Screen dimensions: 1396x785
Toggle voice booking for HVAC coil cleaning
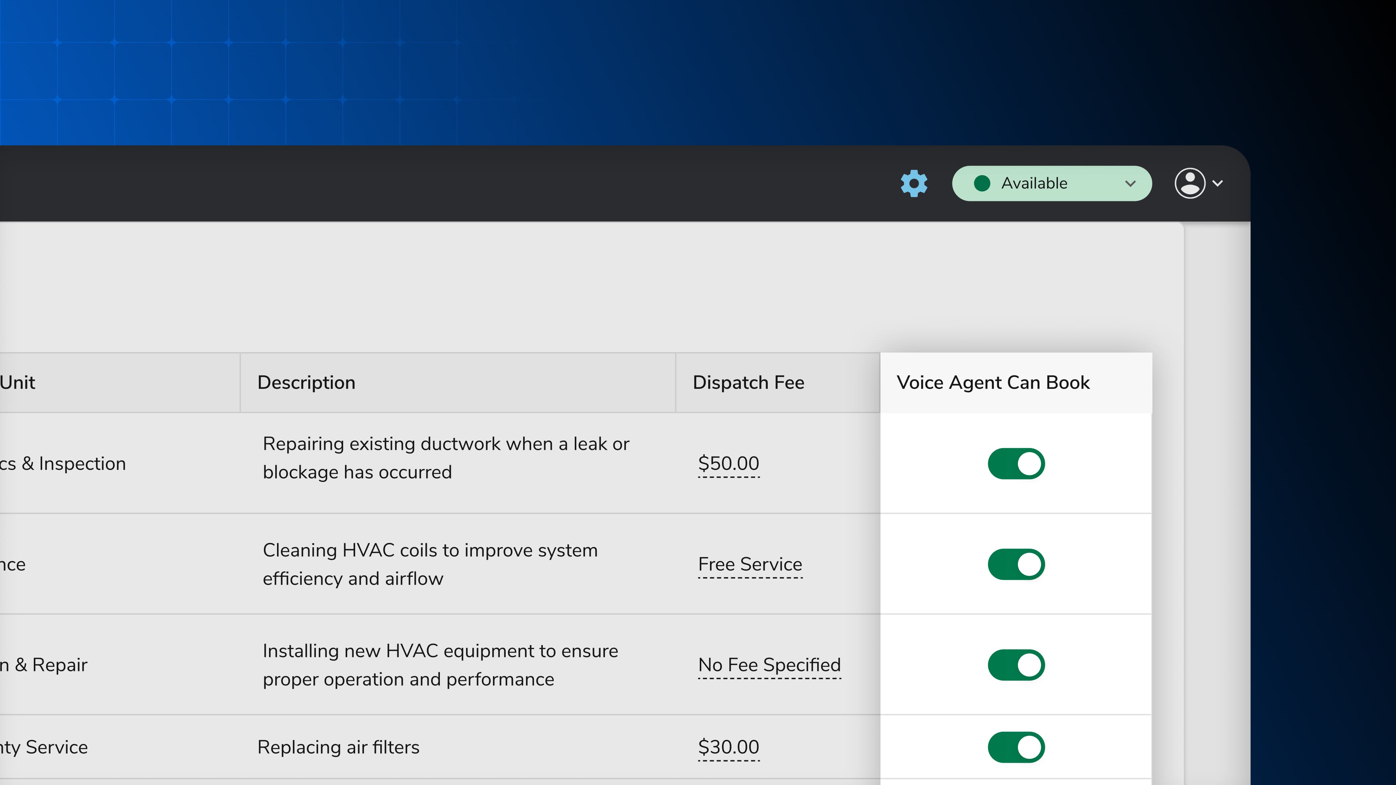(1016, 564)
